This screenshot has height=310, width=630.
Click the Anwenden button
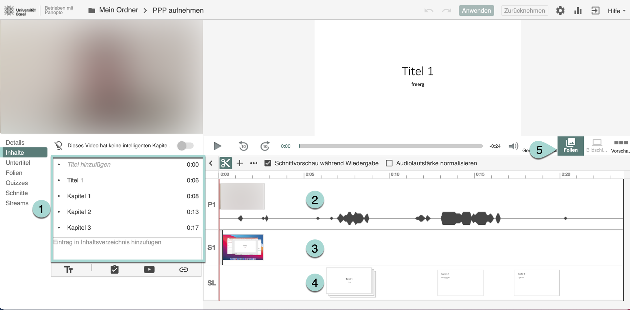476,10
